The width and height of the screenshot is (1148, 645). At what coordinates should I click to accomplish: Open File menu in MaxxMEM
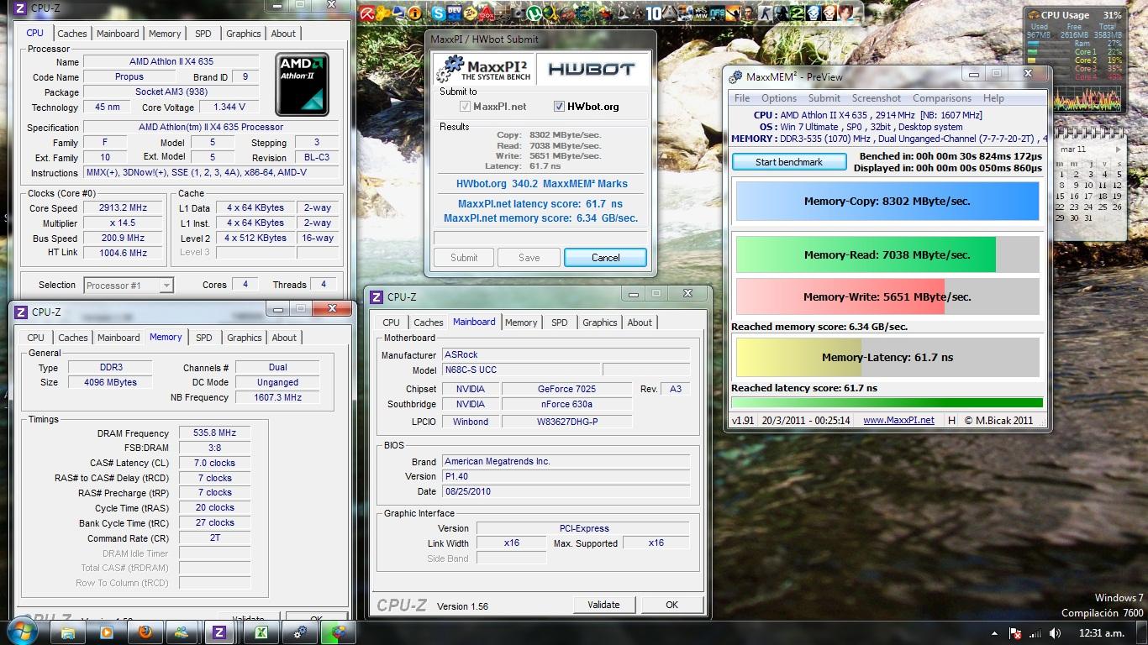pyautogui.click(x=742, y=98)
